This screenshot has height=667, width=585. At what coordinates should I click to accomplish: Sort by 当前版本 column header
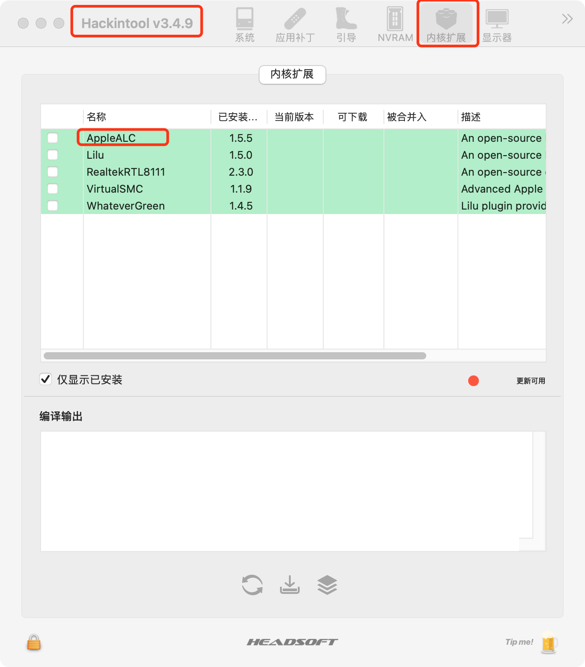[x=295, y=117]
